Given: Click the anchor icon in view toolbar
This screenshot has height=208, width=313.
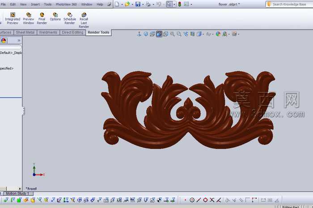Looking at the screenshot, I should pos(139,34).
